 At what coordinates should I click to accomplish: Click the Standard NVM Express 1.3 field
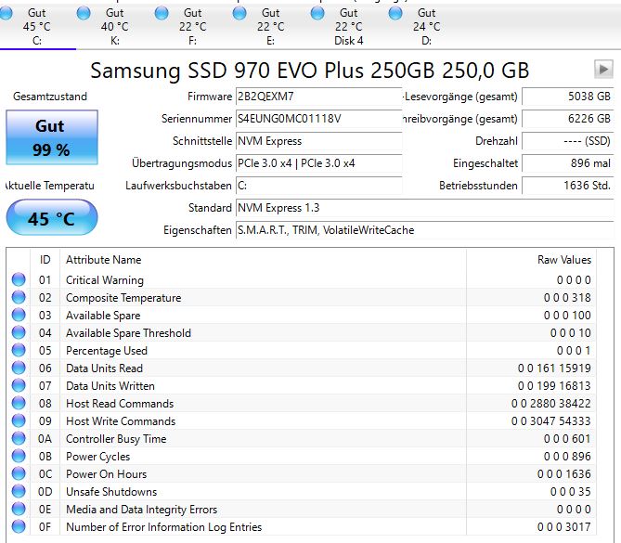pos(424,208)
